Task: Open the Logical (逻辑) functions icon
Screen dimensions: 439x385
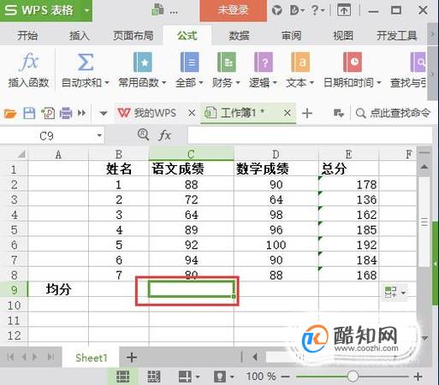Action: point(264,62)
